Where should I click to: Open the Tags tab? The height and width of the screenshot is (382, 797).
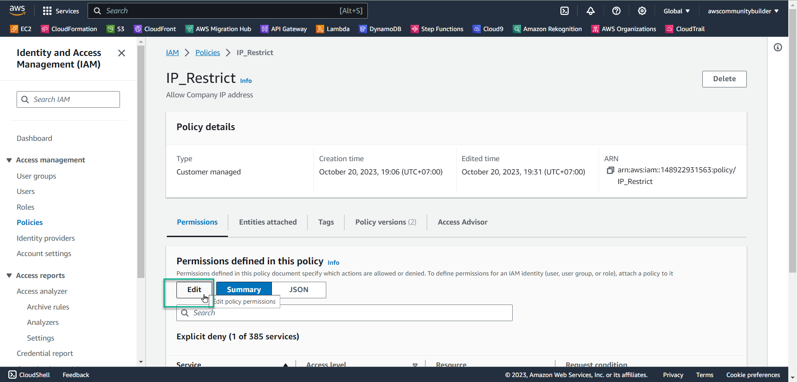click(326, 222)
